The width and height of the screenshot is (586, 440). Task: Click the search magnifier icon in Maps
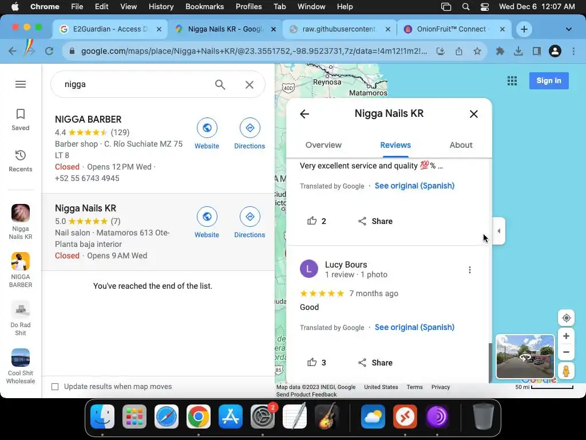[220, 85]
